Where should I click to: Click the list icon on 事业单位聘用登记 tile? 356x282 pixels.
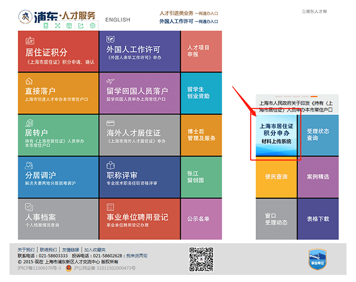coord(111,207)
